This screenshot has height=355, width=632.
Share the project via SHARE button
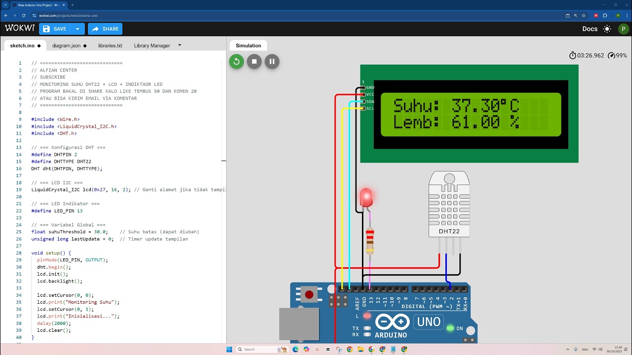click(x=105, y=29)
